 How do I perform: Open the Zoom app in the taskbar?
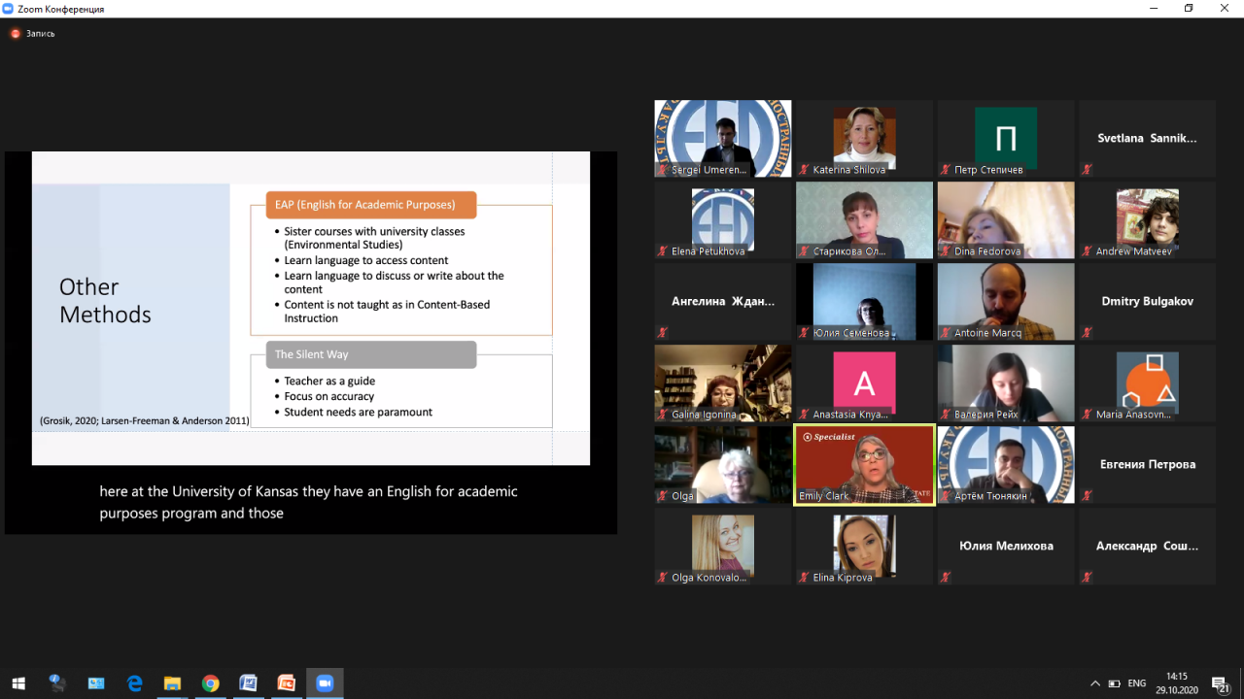[325, 683]
